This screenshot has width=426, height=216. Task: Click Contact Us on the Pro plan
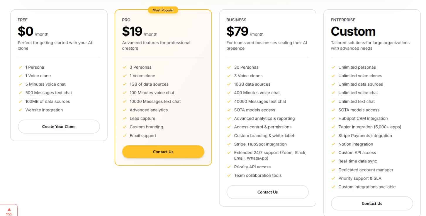click(163, 152)
